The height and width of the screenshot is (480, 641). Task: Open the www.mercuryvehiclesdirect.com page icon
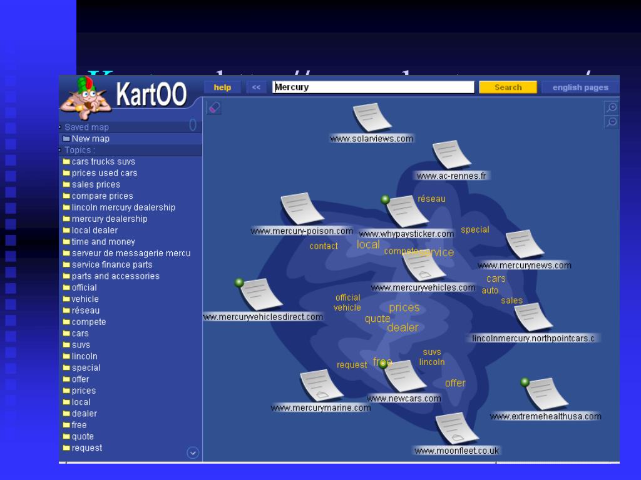click(x=261, y=294)
